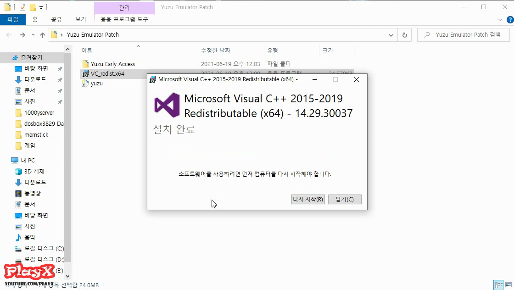This screenshot has height=290, width=514.
Task: Sort by the 이름 column header
Action: pos(87,50)
